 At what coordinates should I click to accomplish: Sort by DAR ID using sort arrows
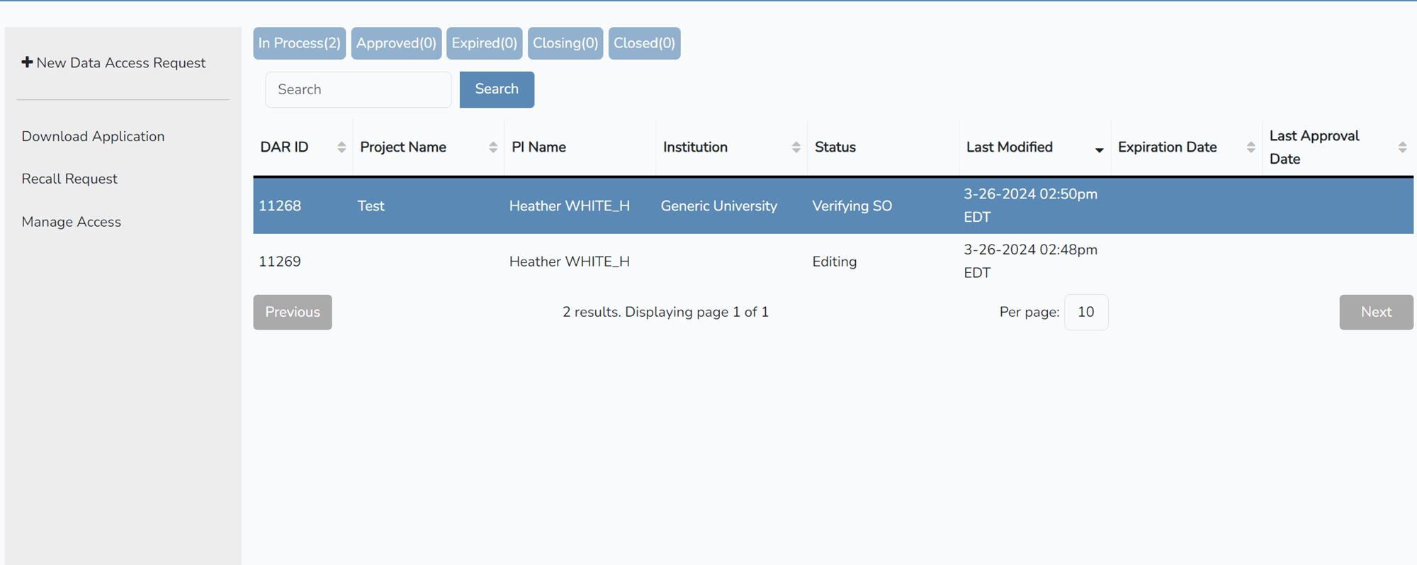341,147
